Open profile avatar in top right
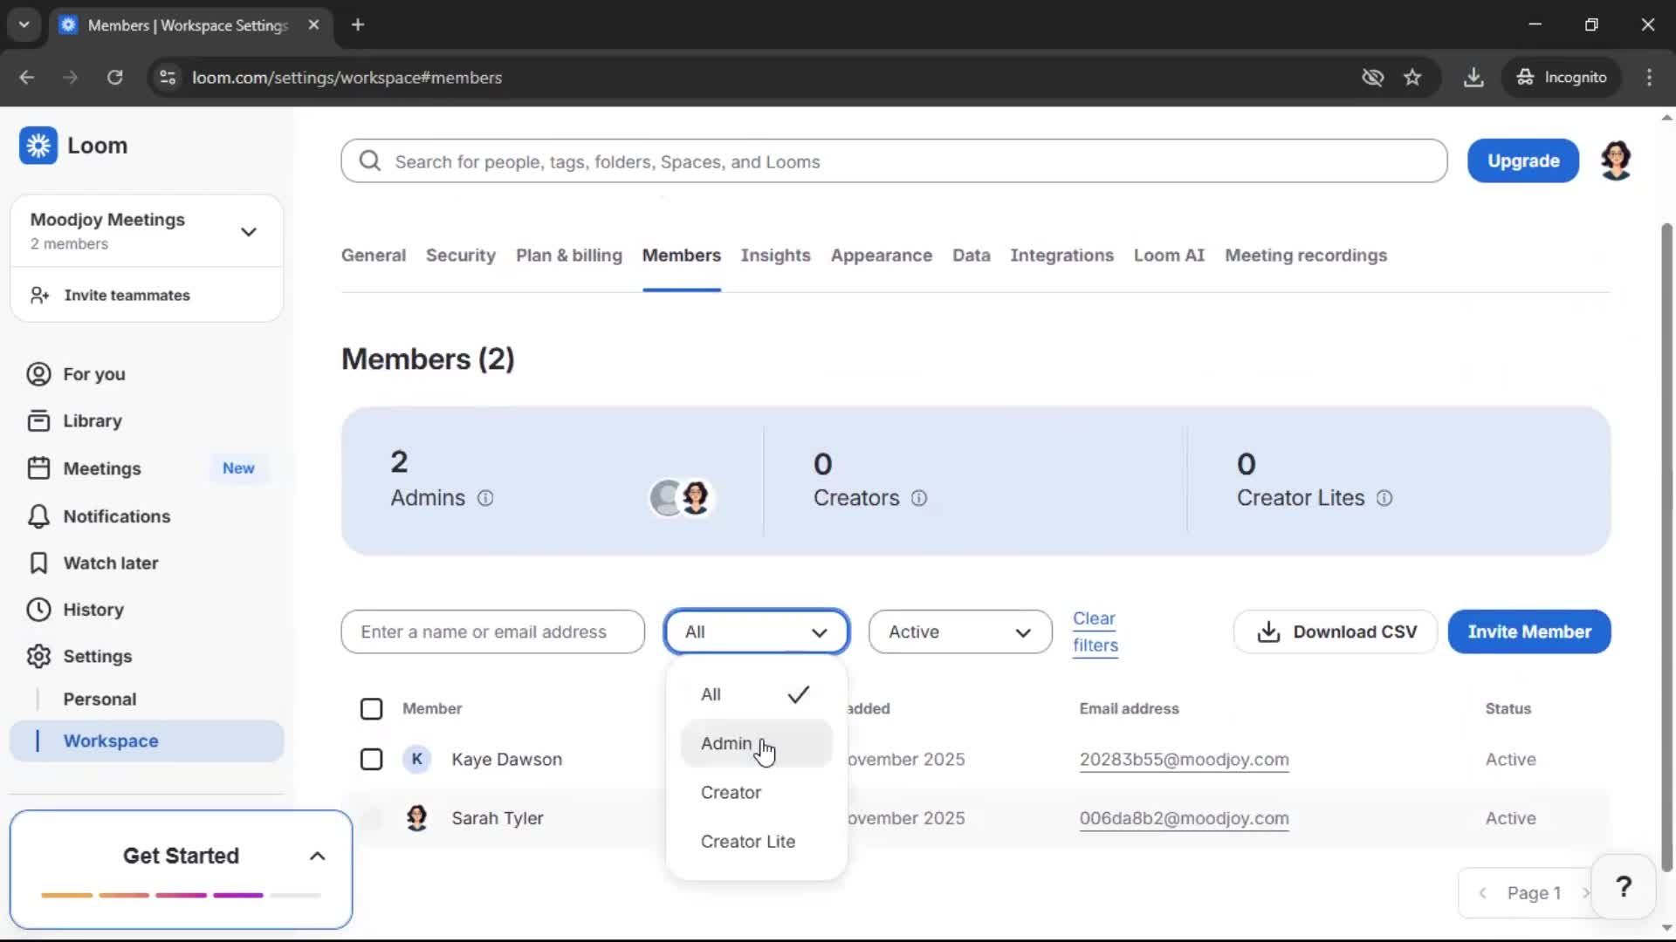 coord(1616,160)
